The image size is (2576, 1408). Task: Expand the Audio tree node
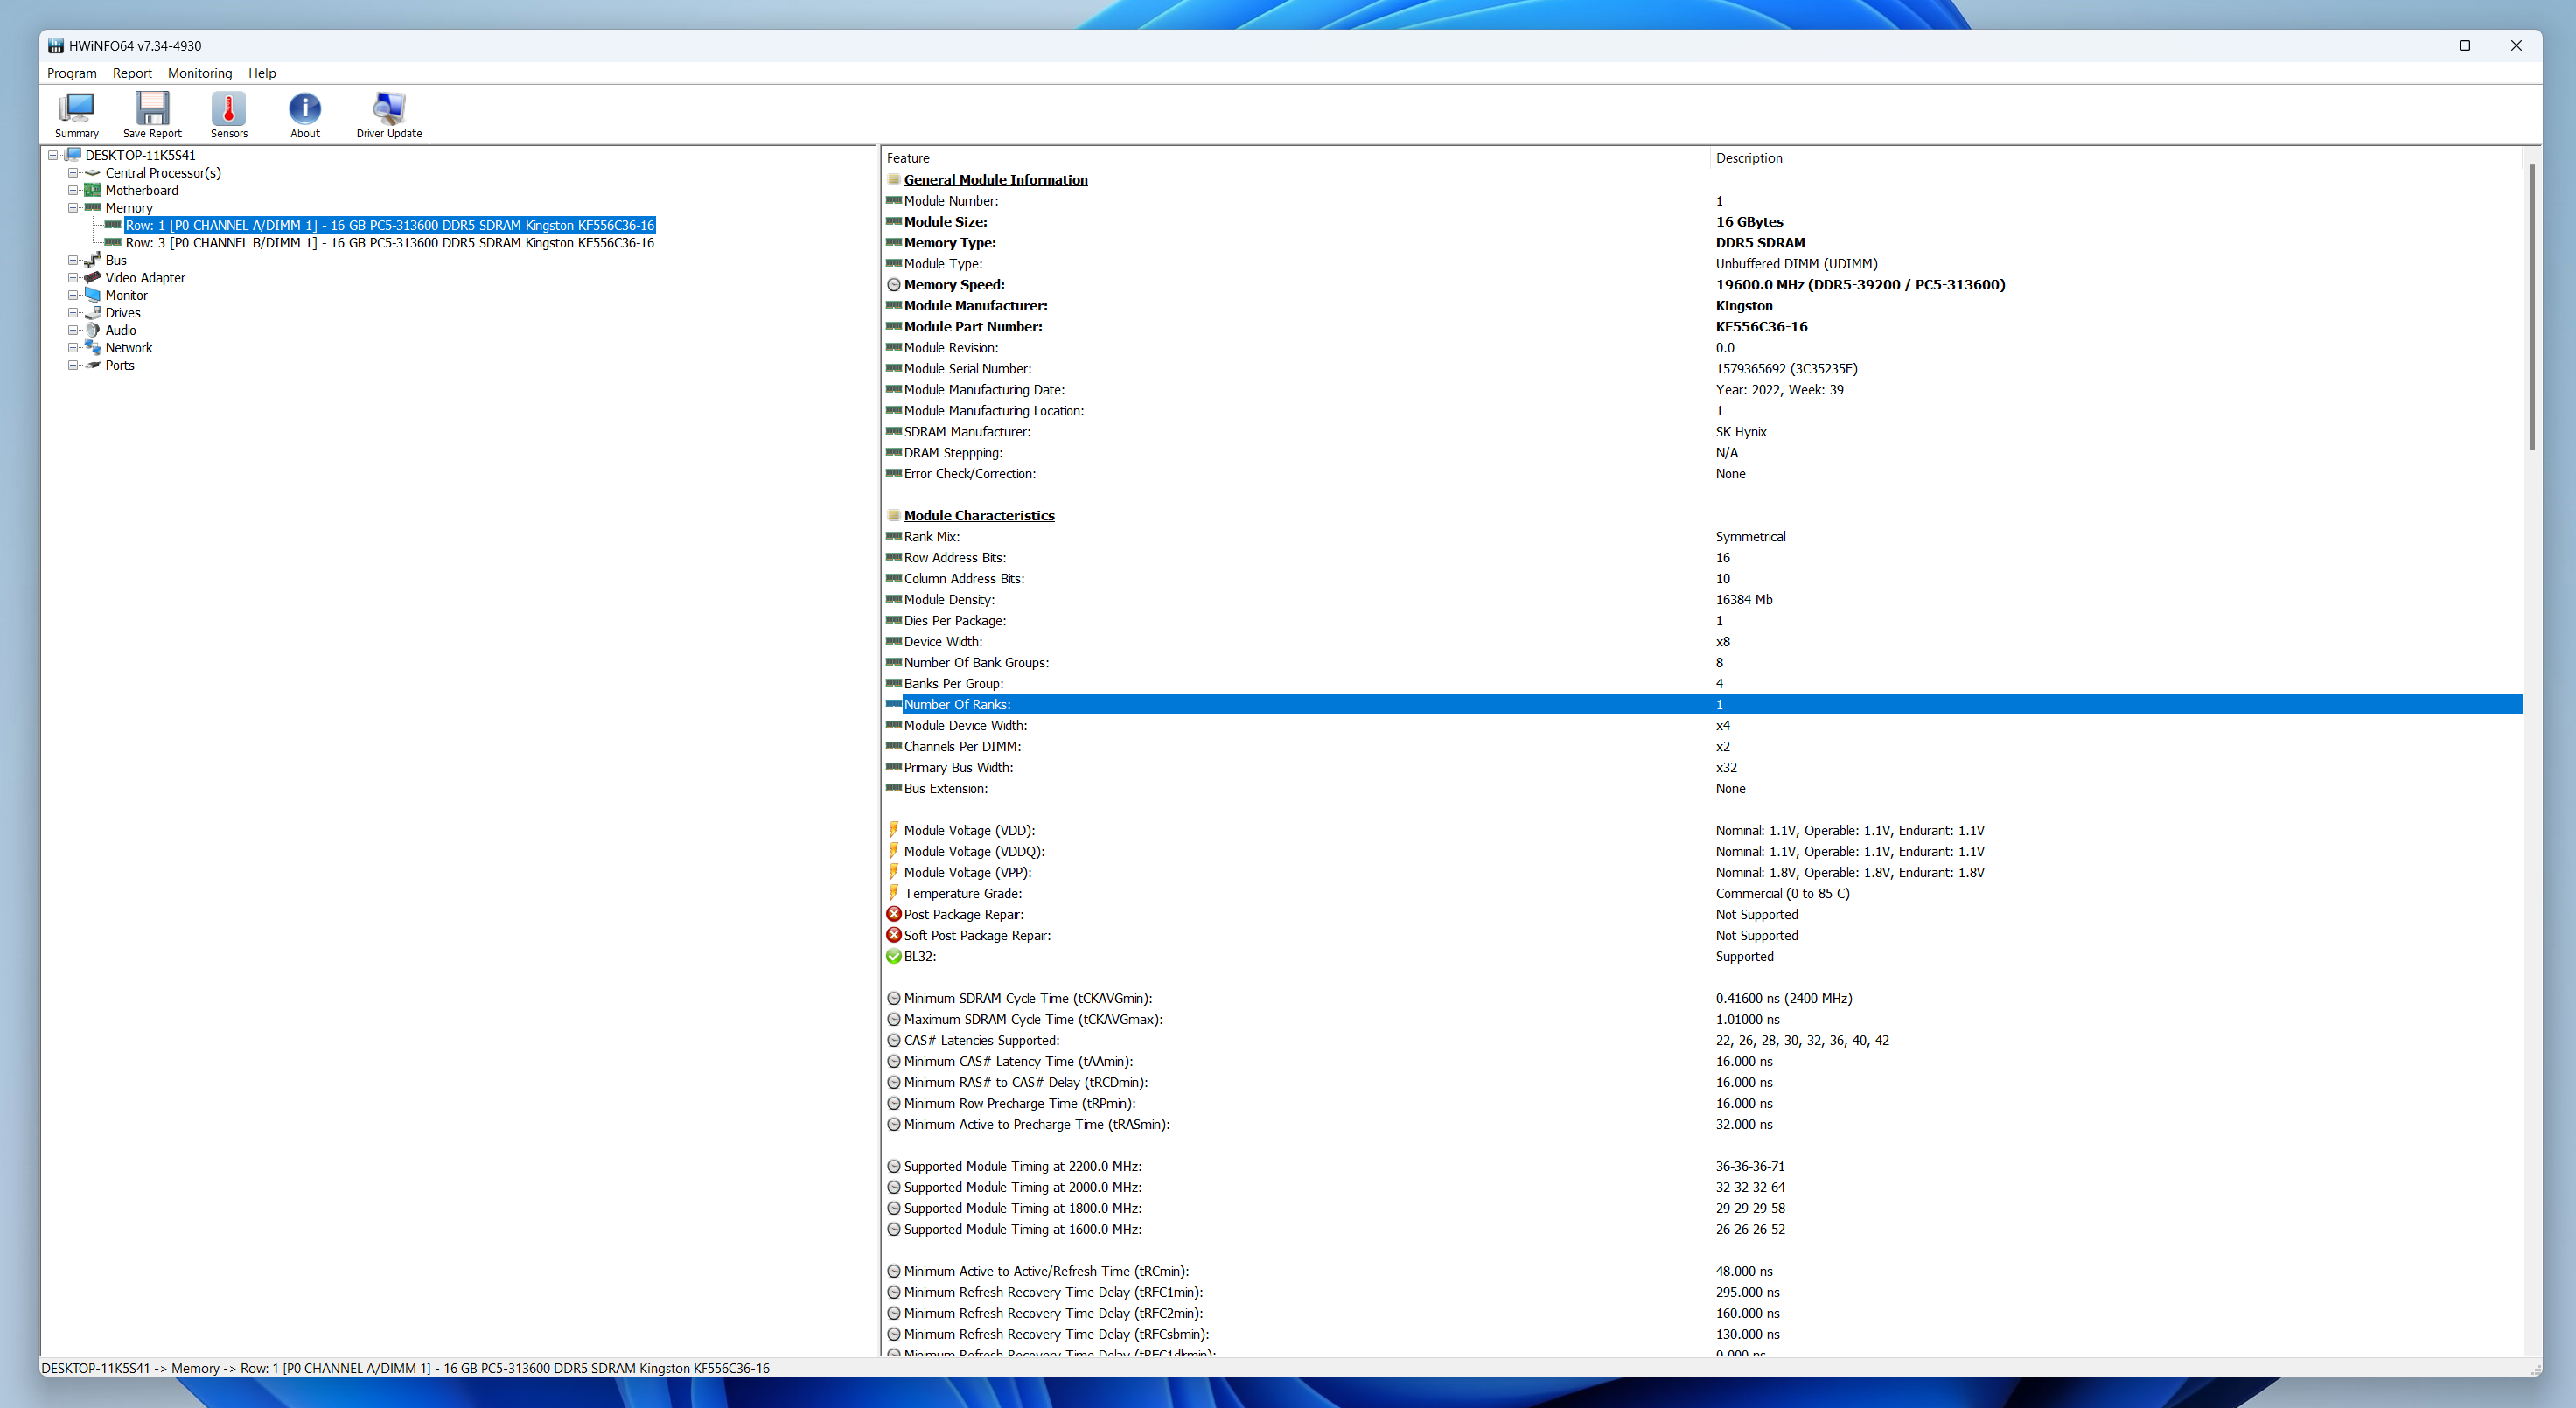pos(73,330)
